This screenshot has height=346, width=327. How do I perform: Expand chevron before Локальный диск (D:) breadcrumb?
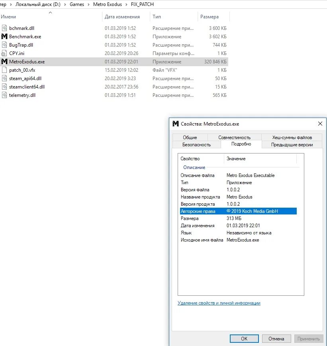11,4
